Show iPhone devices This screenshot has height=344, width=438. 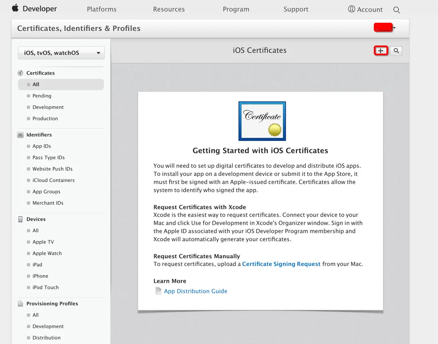[40, 276]
